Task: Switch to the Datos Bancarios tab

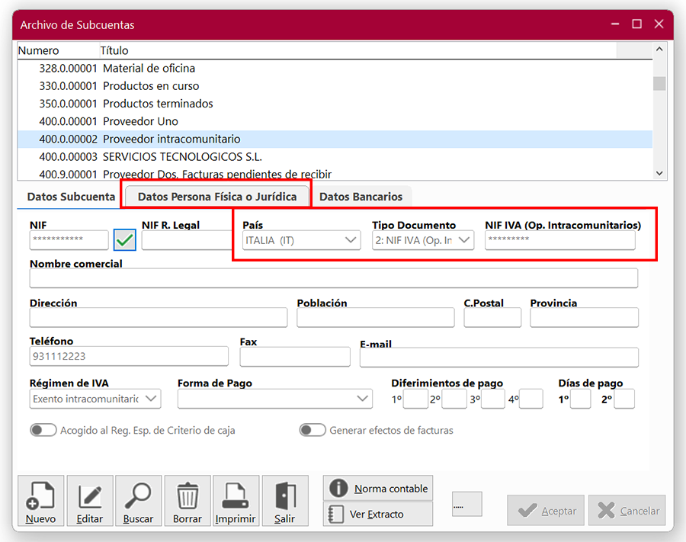Action: pos(361,197)
